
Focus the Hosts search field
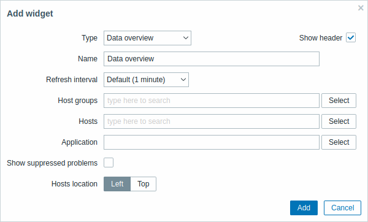pos(212,121)
